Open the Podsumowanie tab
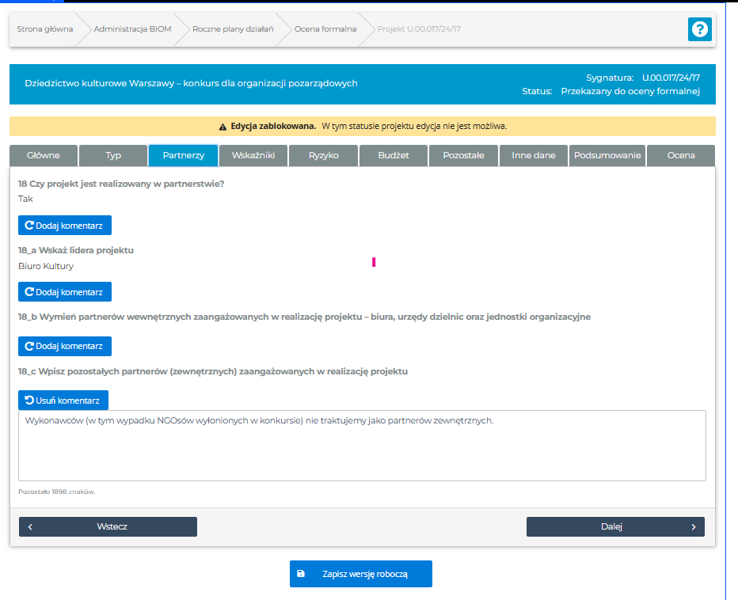 607,155
